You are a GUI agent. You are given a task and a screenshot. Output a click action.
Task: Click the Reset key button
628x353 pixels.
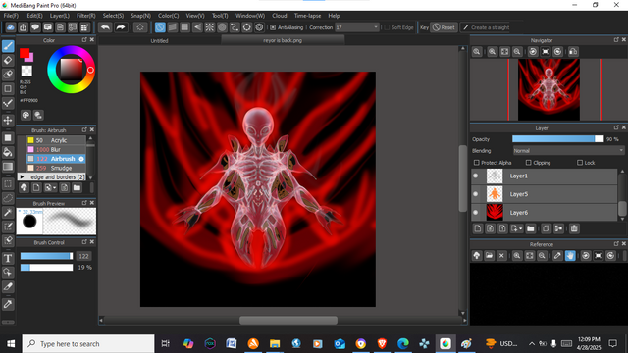[x=444, y=27]
